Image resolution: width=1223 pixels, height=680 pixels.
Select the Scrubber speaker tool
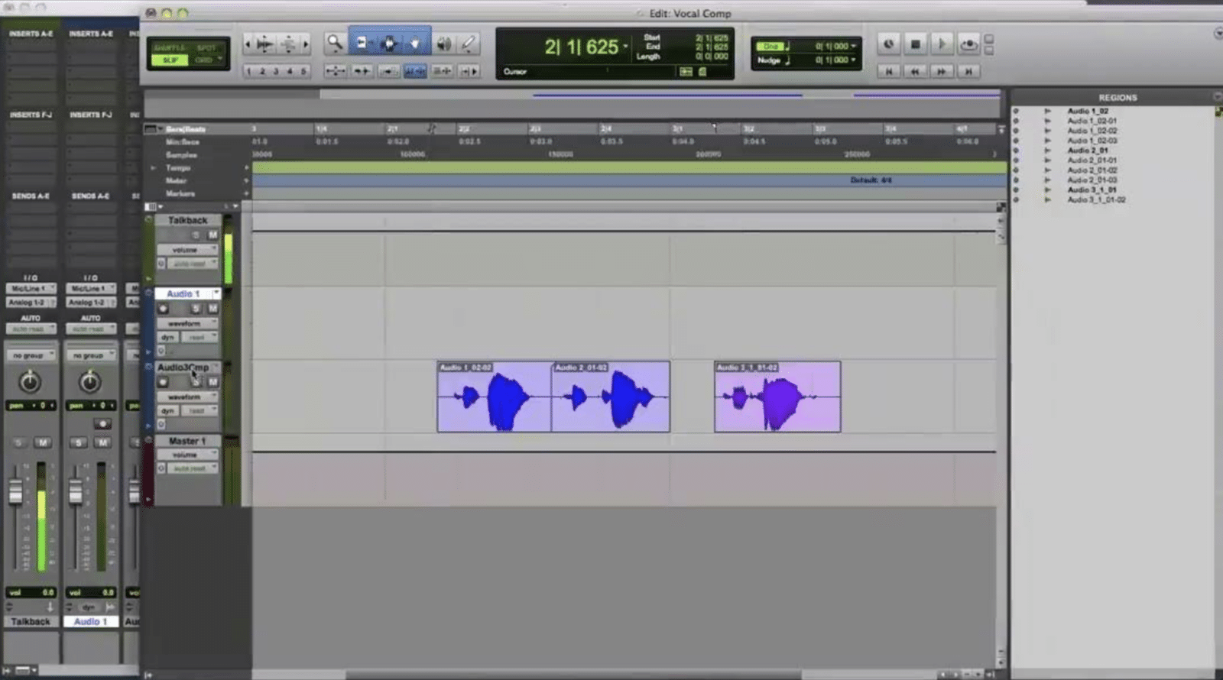pos(443,44)
